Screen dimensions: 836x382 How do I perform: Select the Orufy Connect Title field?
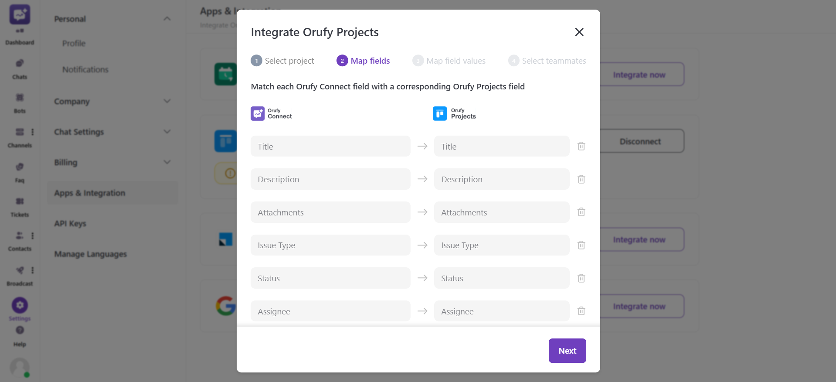[330, 147]
